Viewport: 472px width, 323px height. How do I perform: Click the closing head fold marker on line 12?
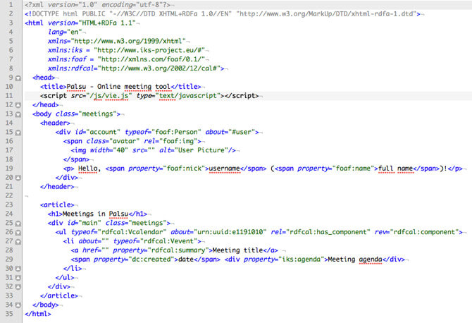(x=18, y=104)
